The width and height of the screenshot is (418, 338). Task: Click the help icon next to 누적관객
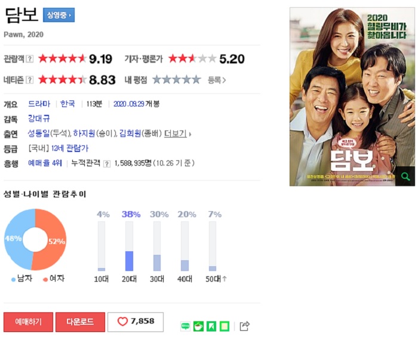pyautogui.click(x=107, y=164)
